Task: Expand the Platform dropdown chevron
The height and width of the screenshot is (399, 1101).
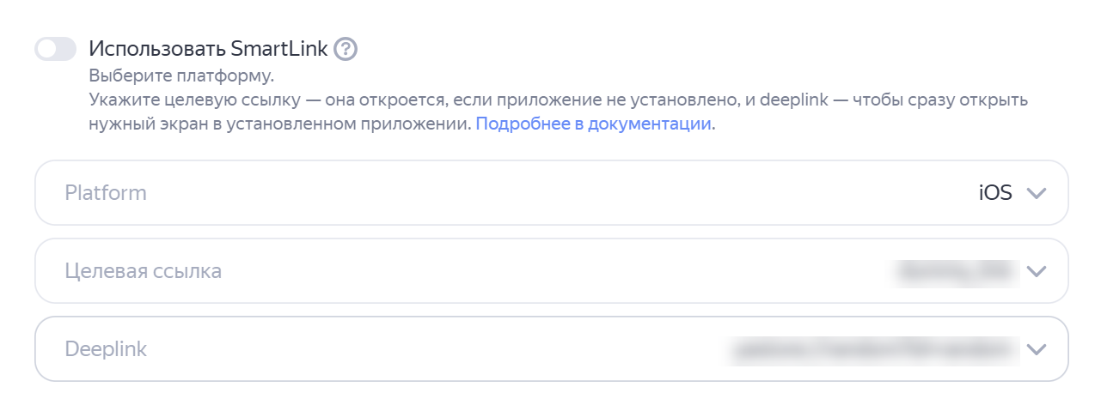Action: (1037, 193)
